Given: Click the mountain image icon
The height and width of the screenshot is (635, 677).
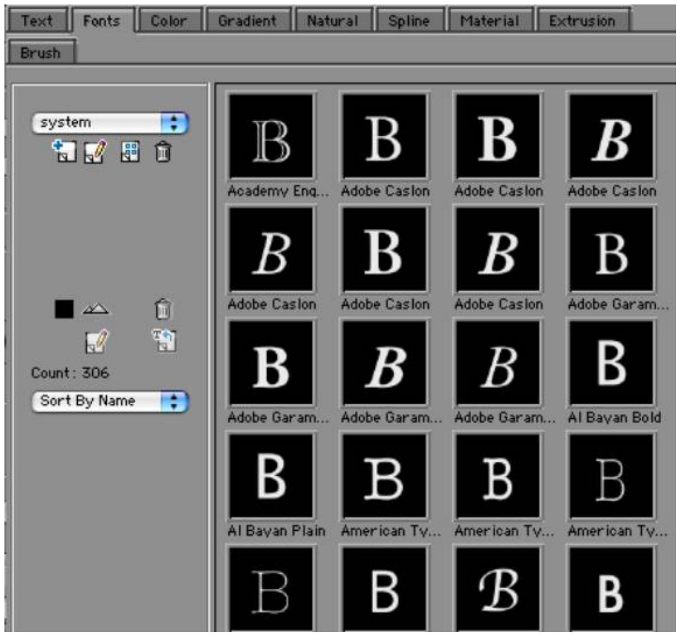Looking at the screenshot, I should pyautogui.click(x=96, y=308).
